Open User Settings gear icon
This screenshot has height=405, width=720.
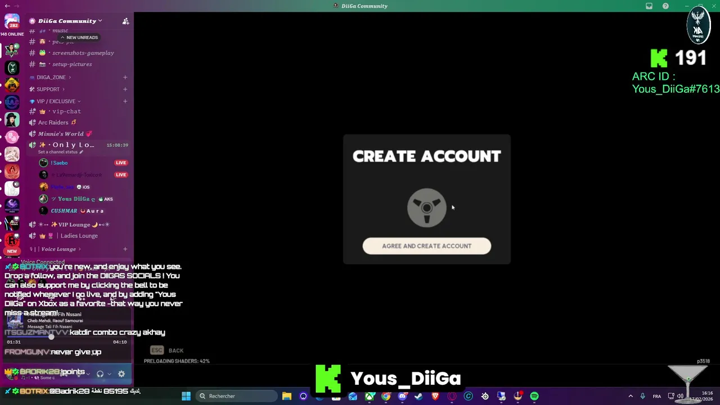tap(121, 374)
